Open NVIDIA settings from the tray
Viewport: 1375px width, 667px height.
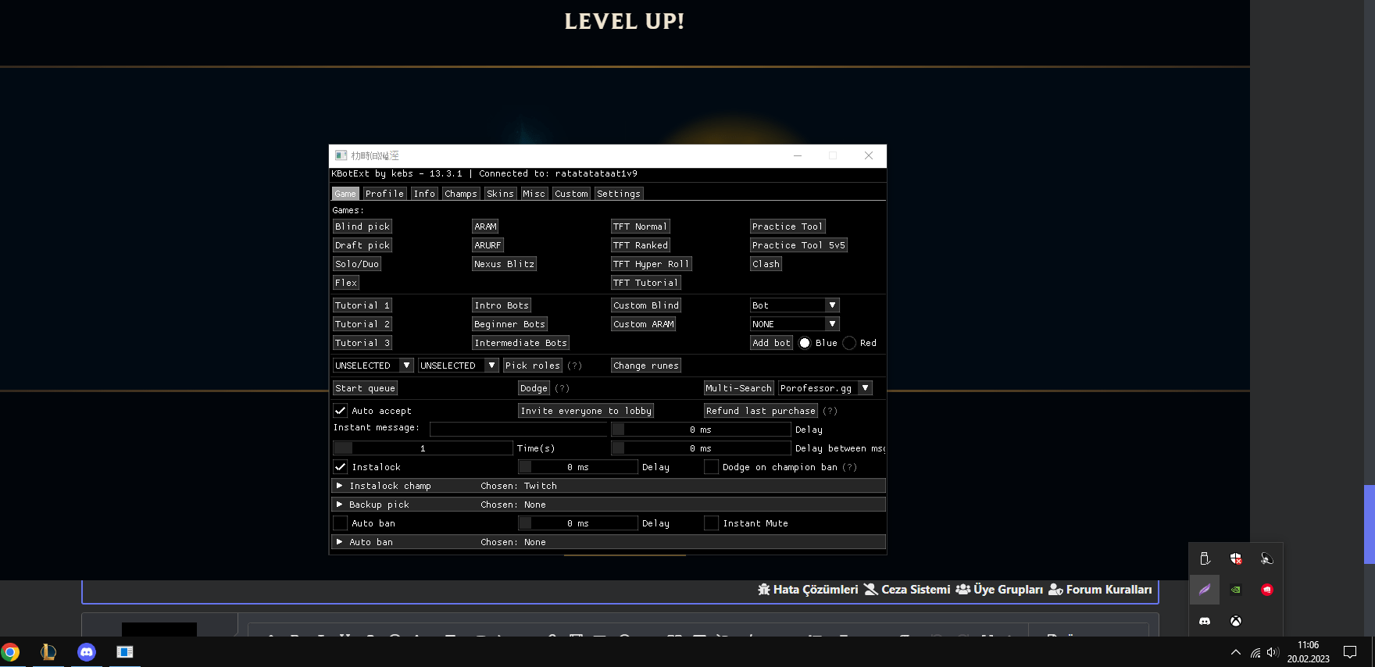1236,590
